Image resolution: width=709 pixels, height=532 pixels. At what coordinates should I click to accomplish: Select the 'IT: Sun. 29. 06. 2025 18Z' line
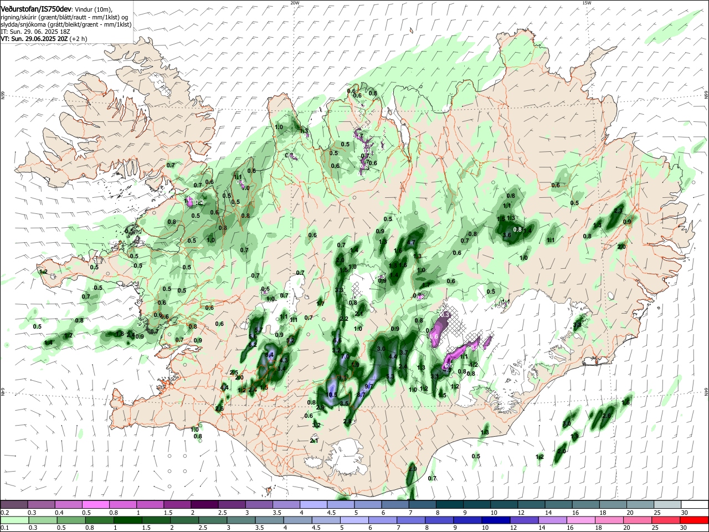pos(35,32)
